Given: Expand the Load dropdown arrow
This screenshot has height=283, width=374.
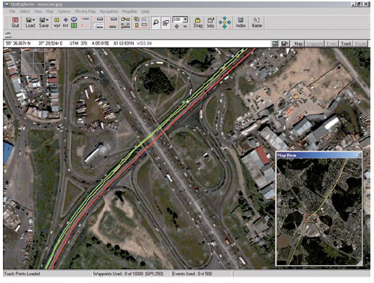Looking at the screenshot, I should tap(34, 20).
